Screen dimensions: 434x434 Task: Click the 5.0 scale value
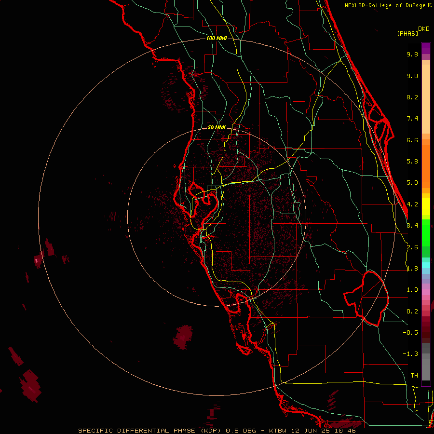[412, 183]
